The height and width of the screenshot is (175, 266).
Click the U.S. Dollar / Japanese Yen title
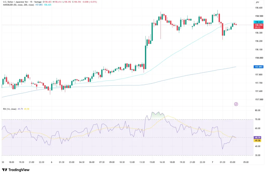point(16,2)
